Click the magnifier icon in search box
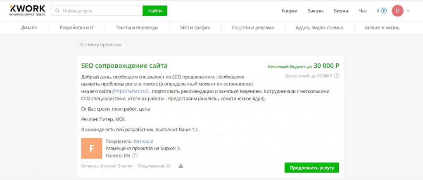 click(57, 11)
